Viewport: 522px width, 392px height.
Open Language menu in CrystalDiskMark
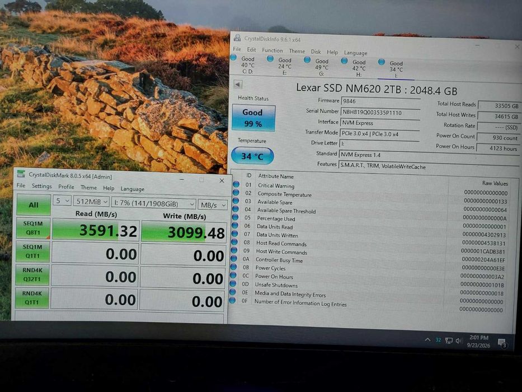point(132,189)
